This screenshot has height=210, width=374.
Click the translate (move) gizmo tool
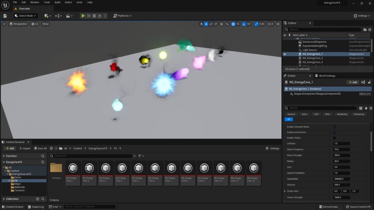point(206,24)
